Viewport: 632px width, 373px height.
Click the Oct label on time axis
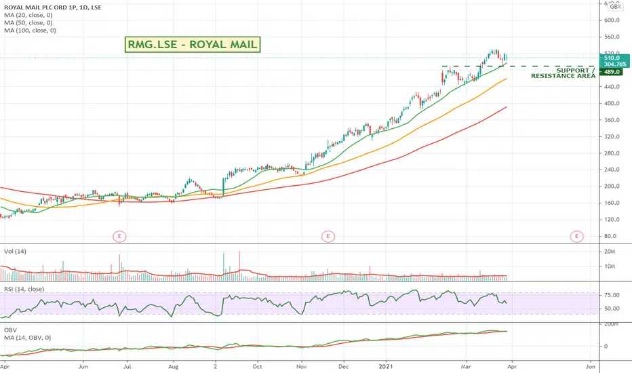(x=257, y=366)
